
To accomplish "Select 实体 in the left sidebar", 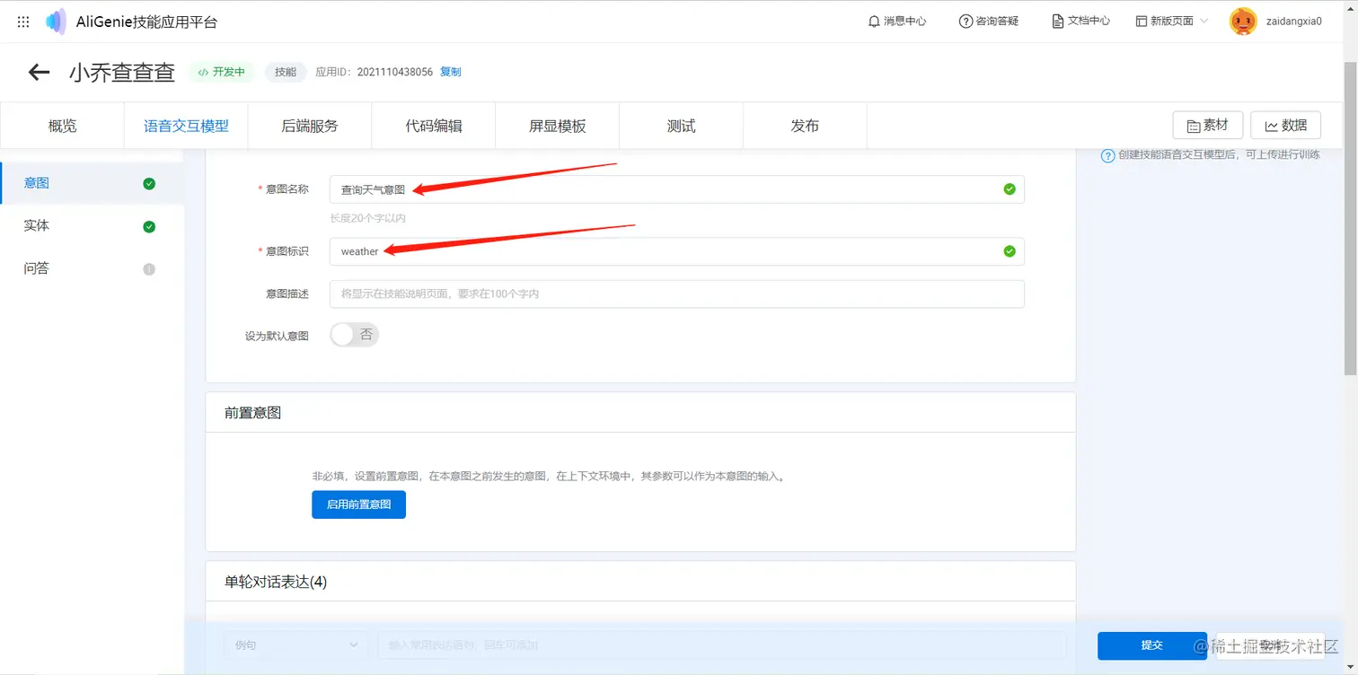I will click(92, 226).
